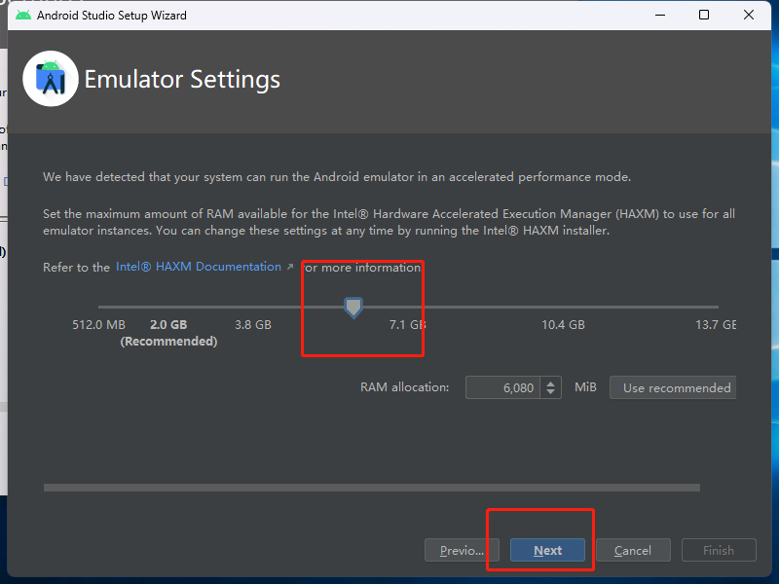Click the RAM slider thumb handle
Image resolution: width=779 pixels, height=584 pixels.
353,308
